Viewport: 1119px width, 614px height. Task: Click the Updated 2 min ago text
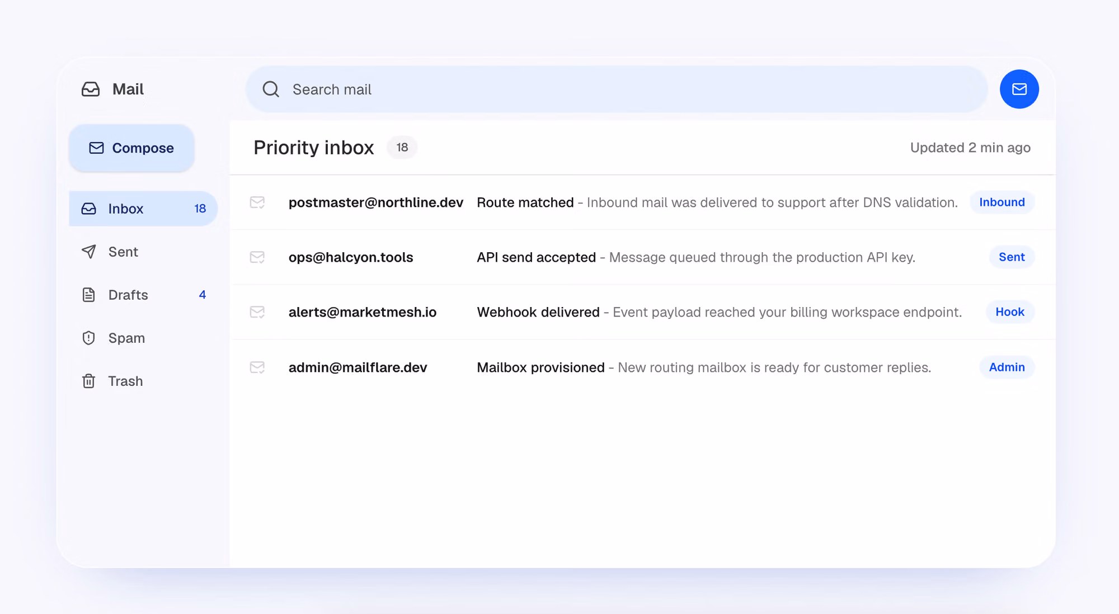click(970, 148)
